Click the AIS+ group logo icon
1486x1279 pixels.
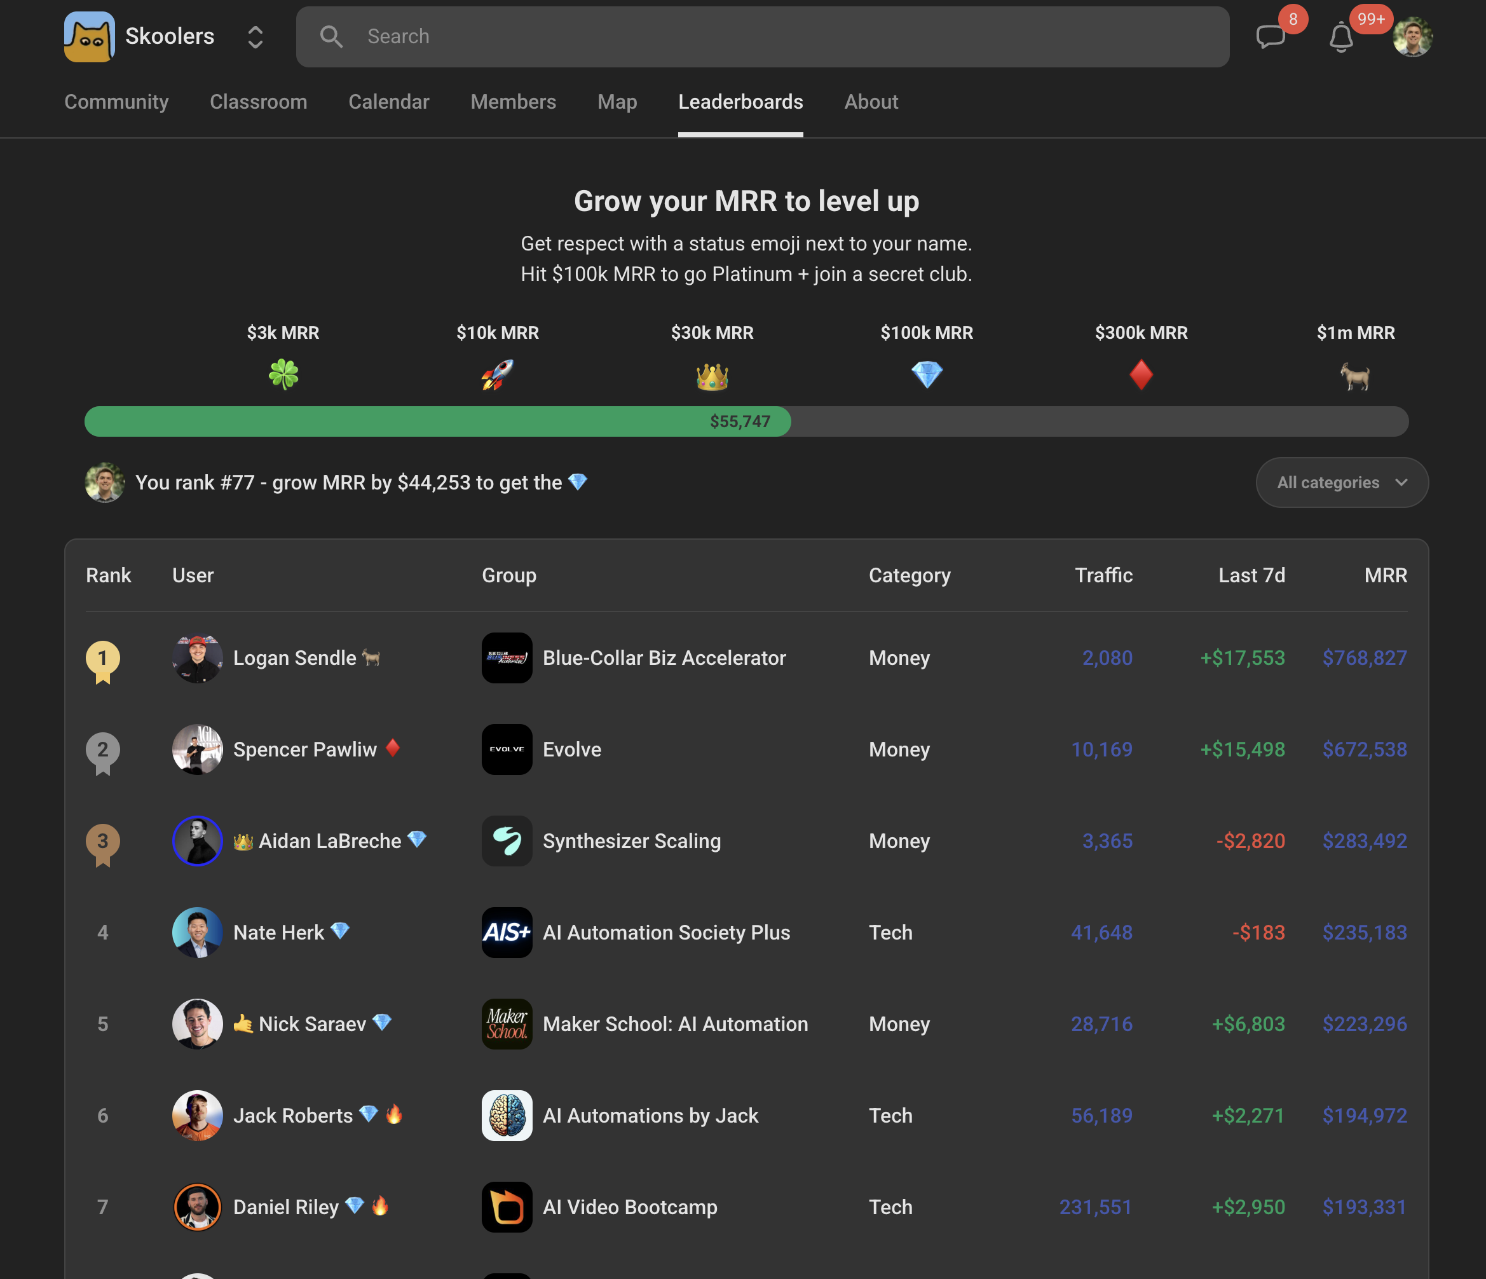pos(507,933)
